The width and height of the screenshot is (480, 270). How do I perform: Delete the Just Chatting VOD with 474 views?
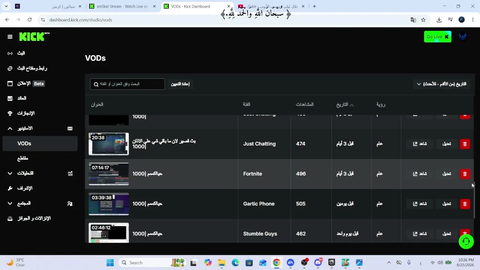point(465,144)
